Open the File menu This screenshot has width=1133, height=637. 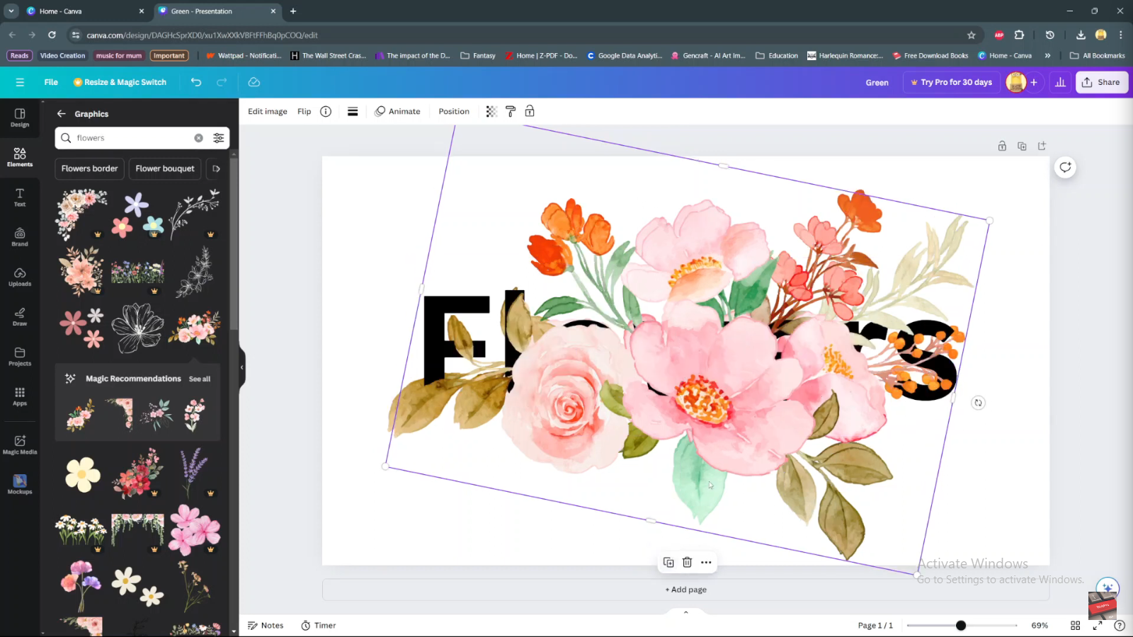(51, 82)
